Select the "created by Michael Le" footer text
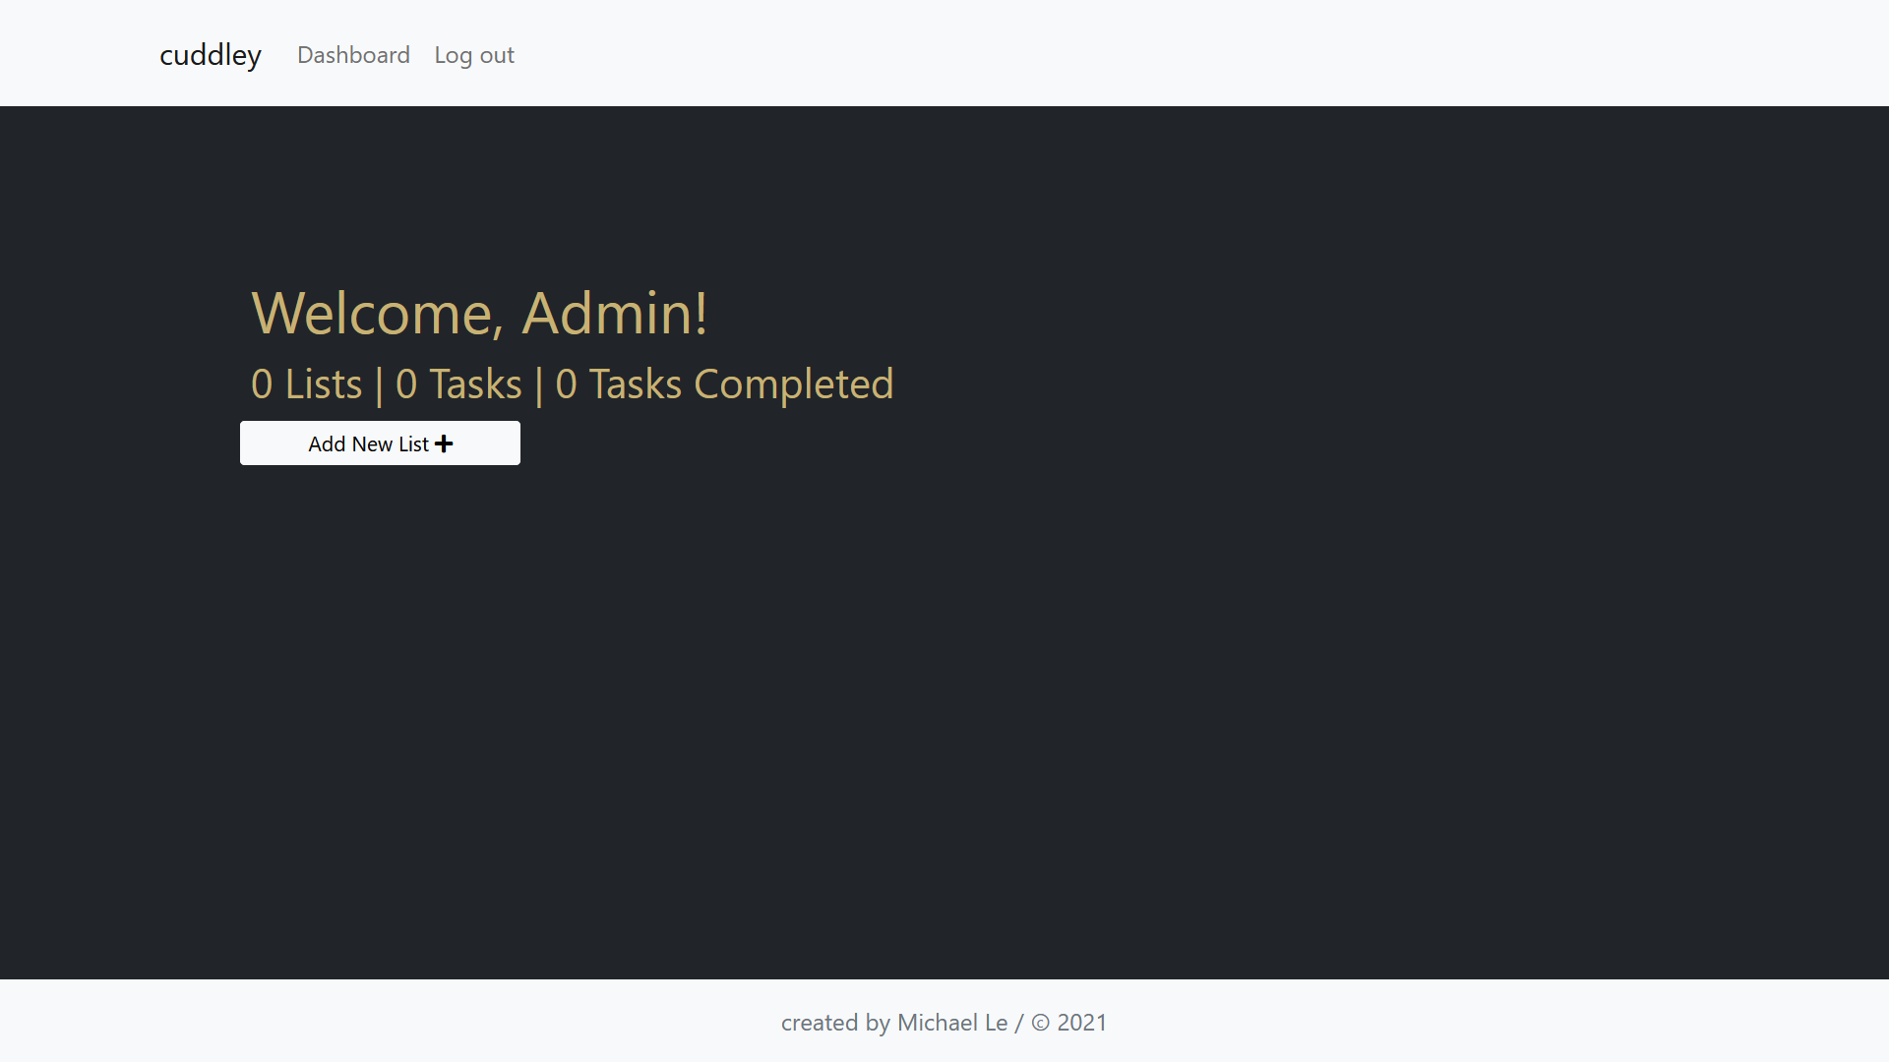The image size is (1889, 1062). (894, 1023)
